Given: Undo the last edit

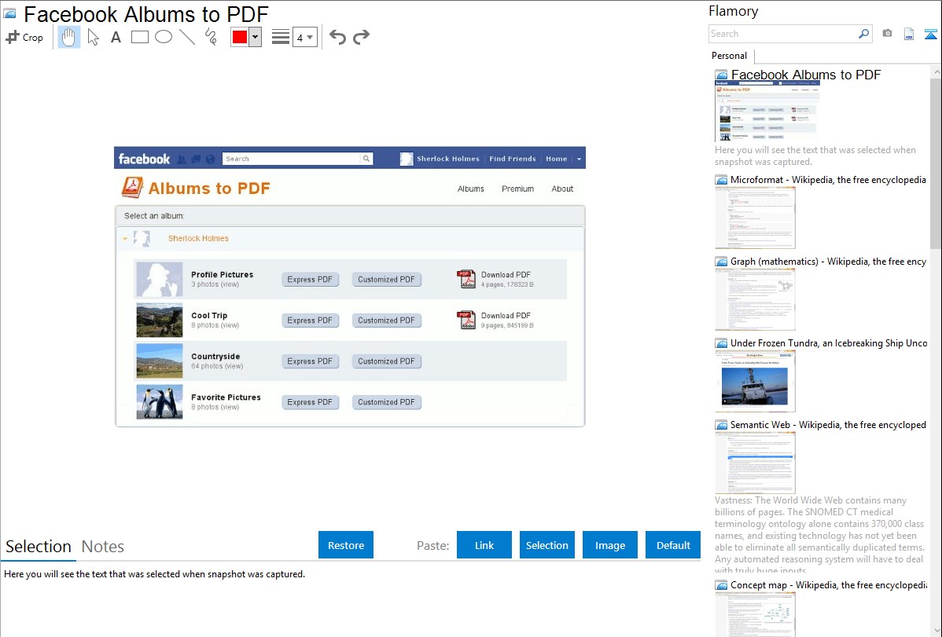Looking at the screenshot, I should [337, 37].
